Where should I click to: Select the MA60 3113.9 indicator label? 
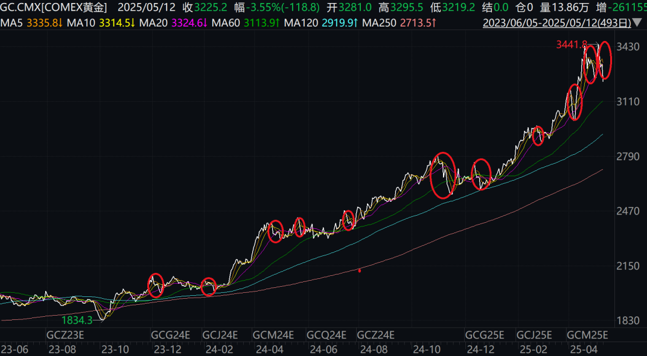(246, 23)
